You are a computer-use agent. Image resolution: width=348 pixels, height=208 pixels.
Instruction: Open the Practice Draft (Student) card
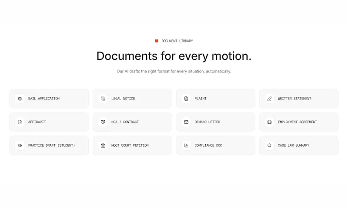coord(49,145)
